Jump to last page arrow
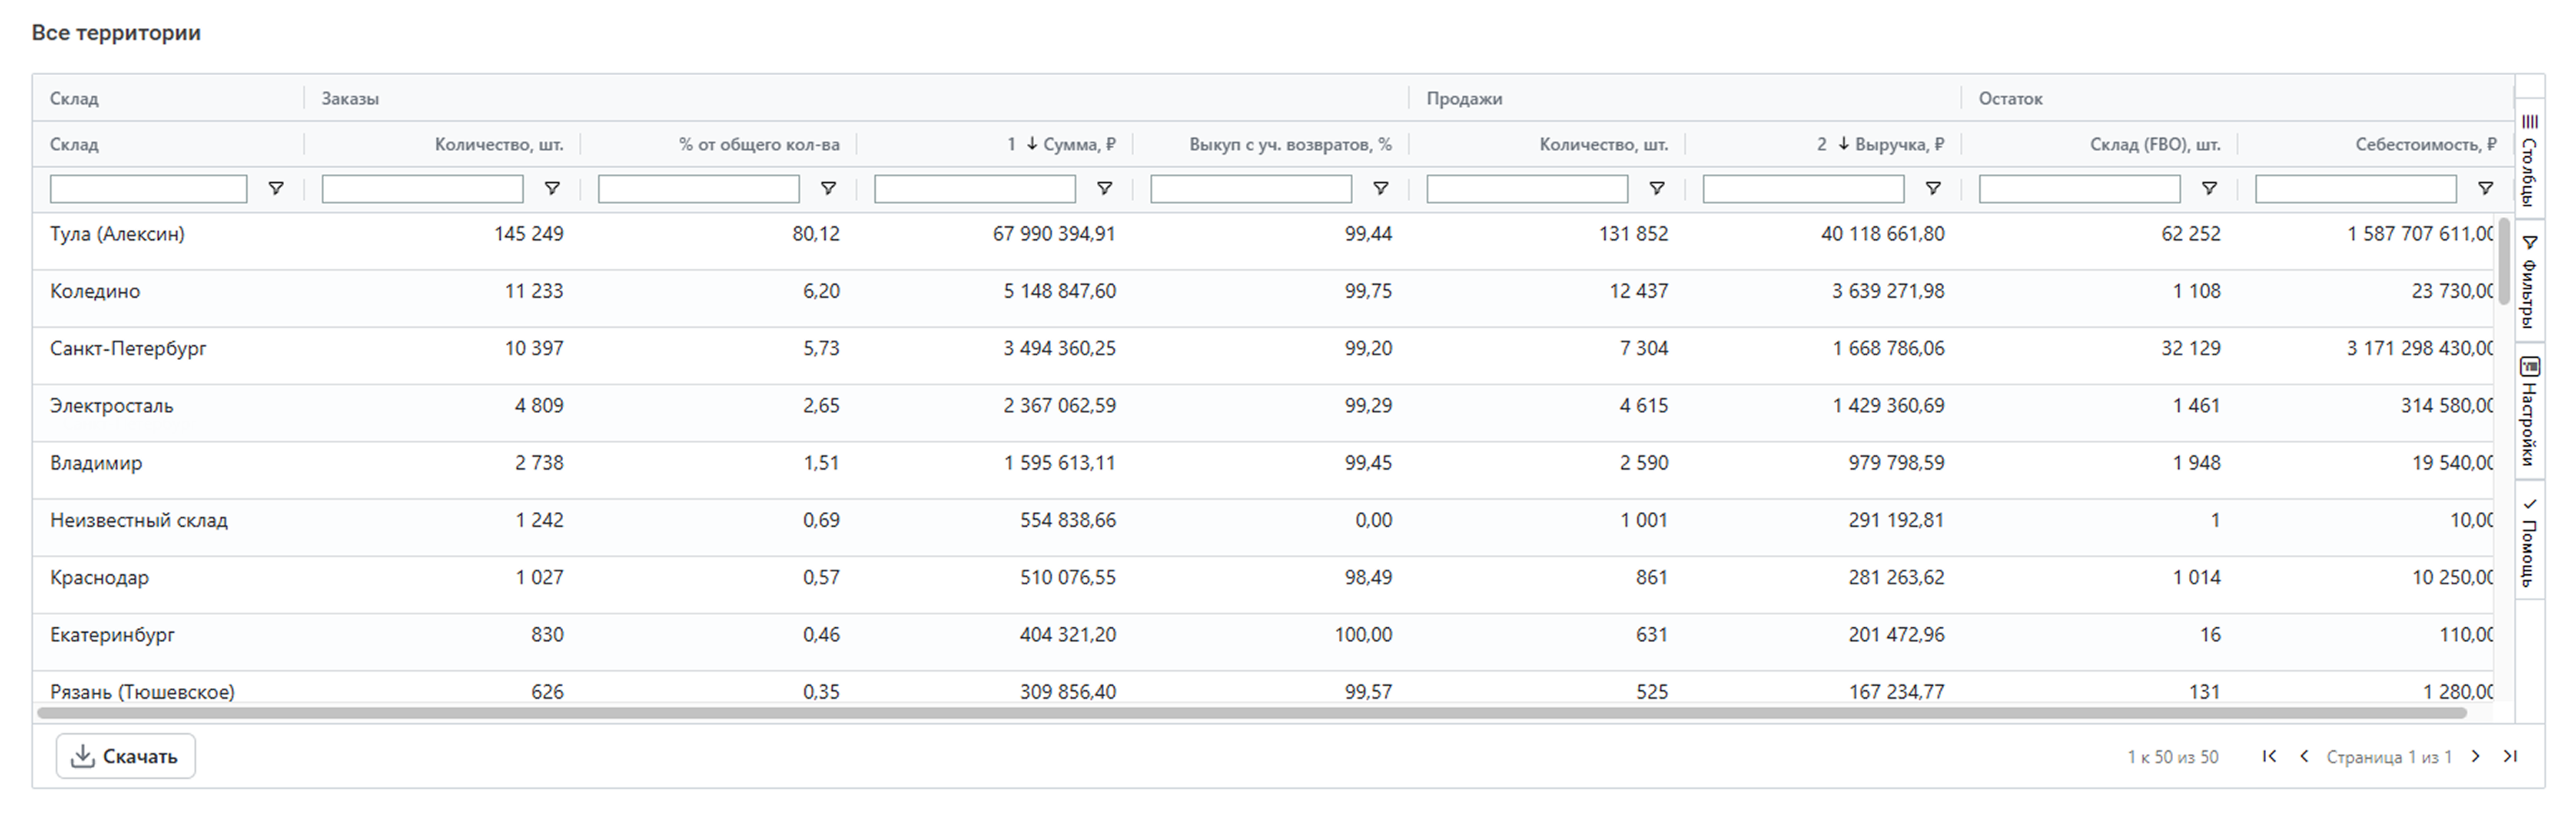 2510,756
